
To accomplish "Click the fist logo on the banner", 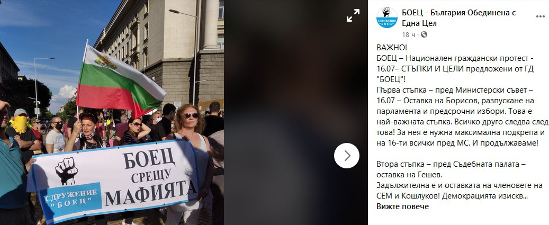I will point(67,171).
